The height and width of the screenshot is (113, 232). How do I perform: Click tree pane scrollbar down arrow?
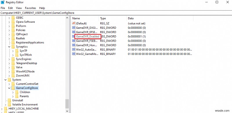[67, 111]
